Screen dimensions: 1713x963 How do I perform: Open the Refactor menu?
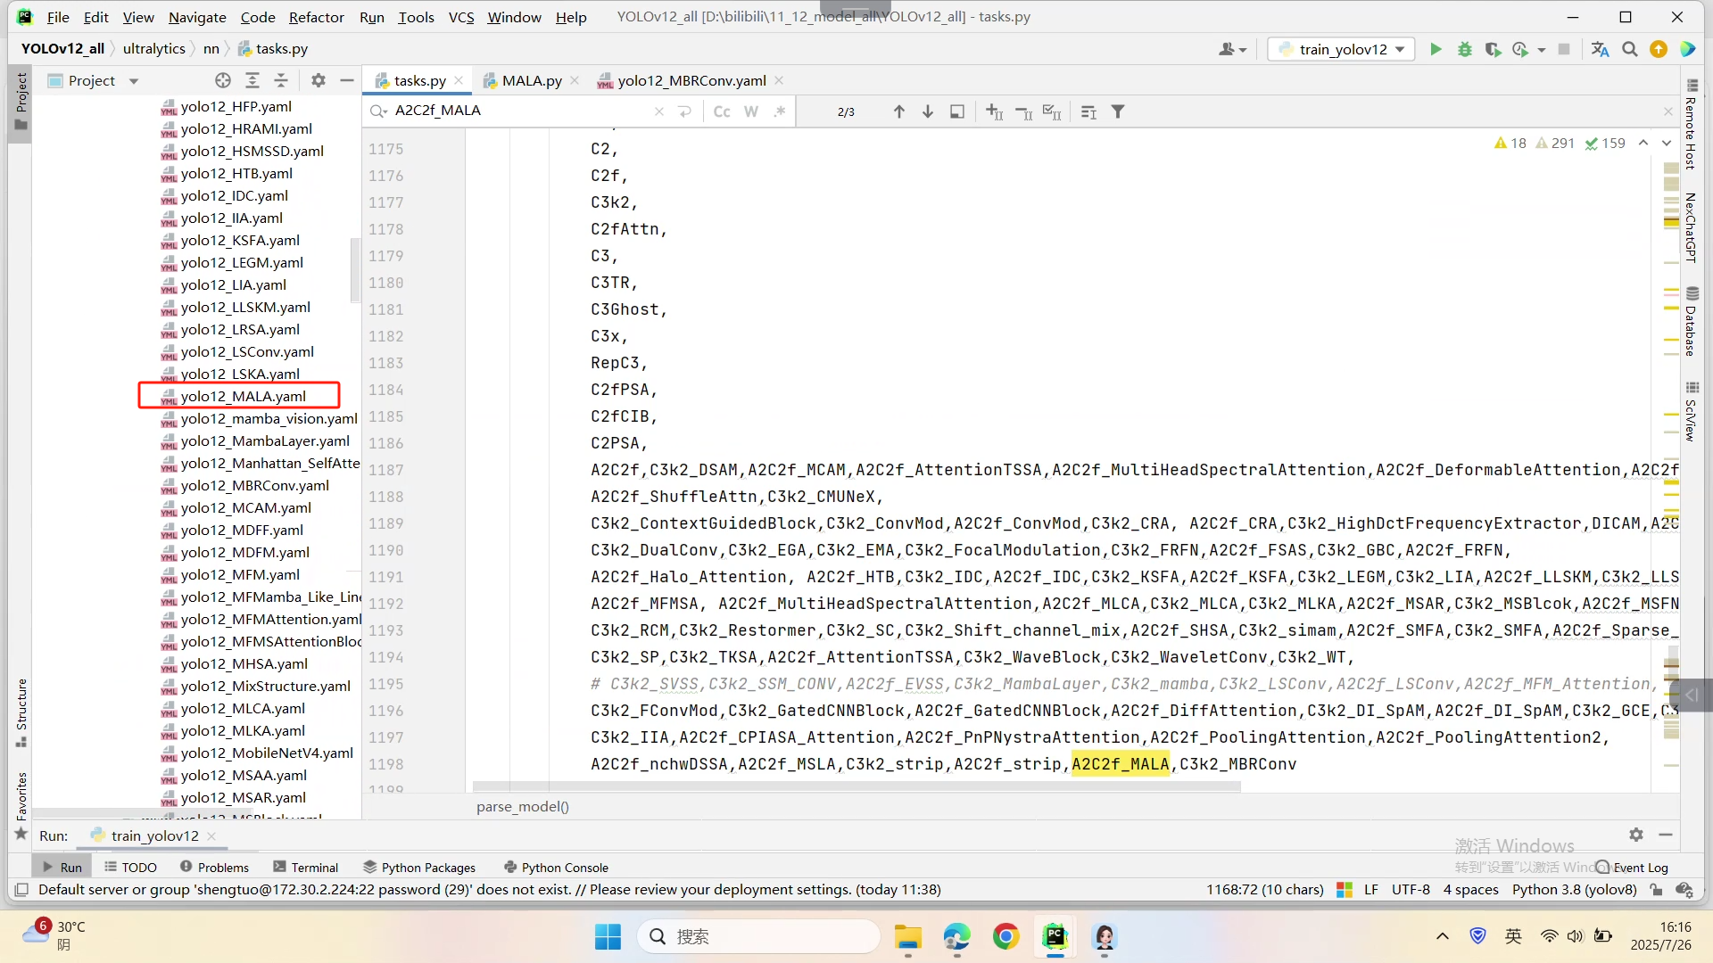(316, 17)
